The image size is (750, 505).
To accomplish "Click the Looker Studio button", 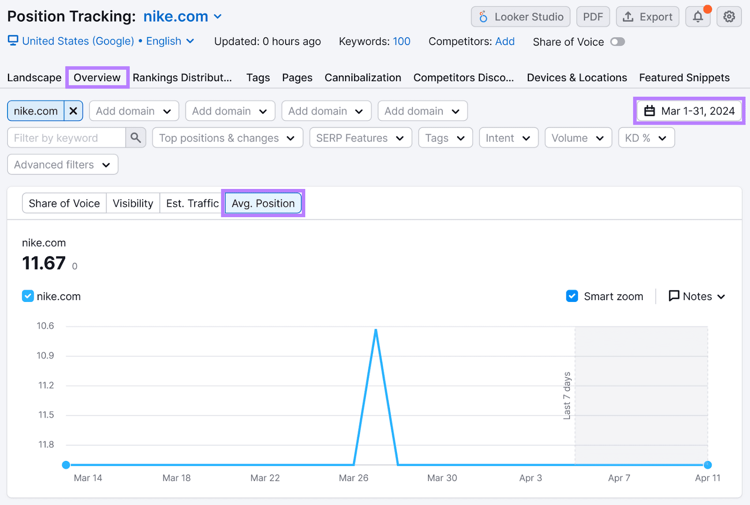I will (520, 17).
